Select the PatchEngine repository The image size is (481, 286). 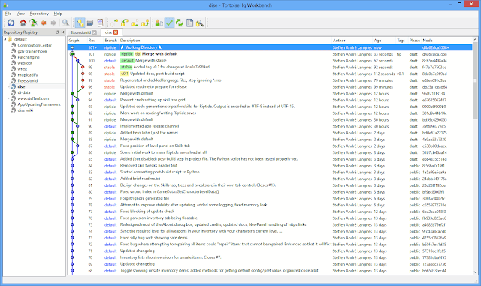[29, 57]
